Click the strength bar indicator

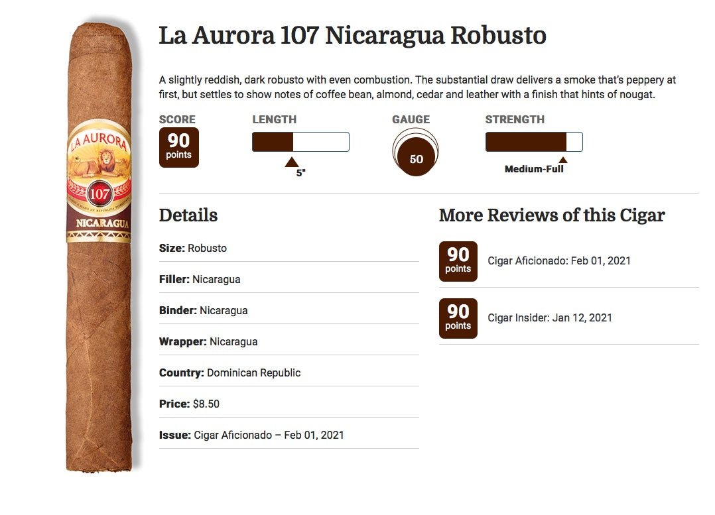[x=534, y=142]
